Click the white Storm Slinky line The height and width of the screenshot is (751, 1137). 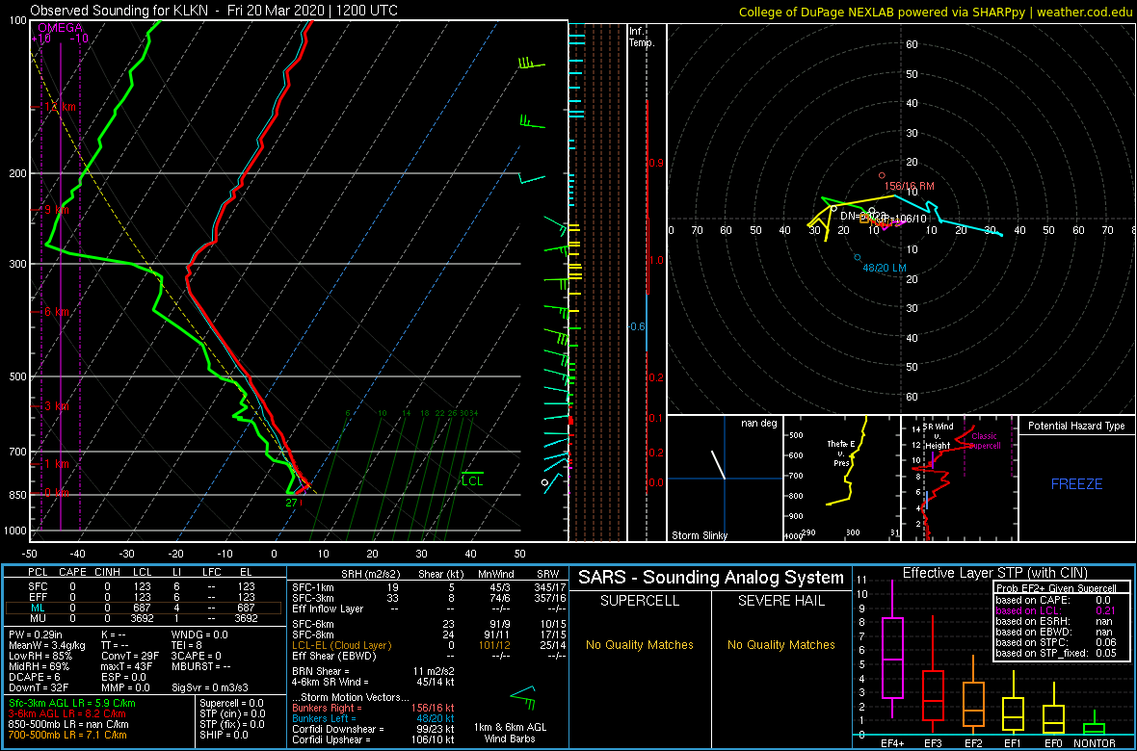click(x=718, y=465)
